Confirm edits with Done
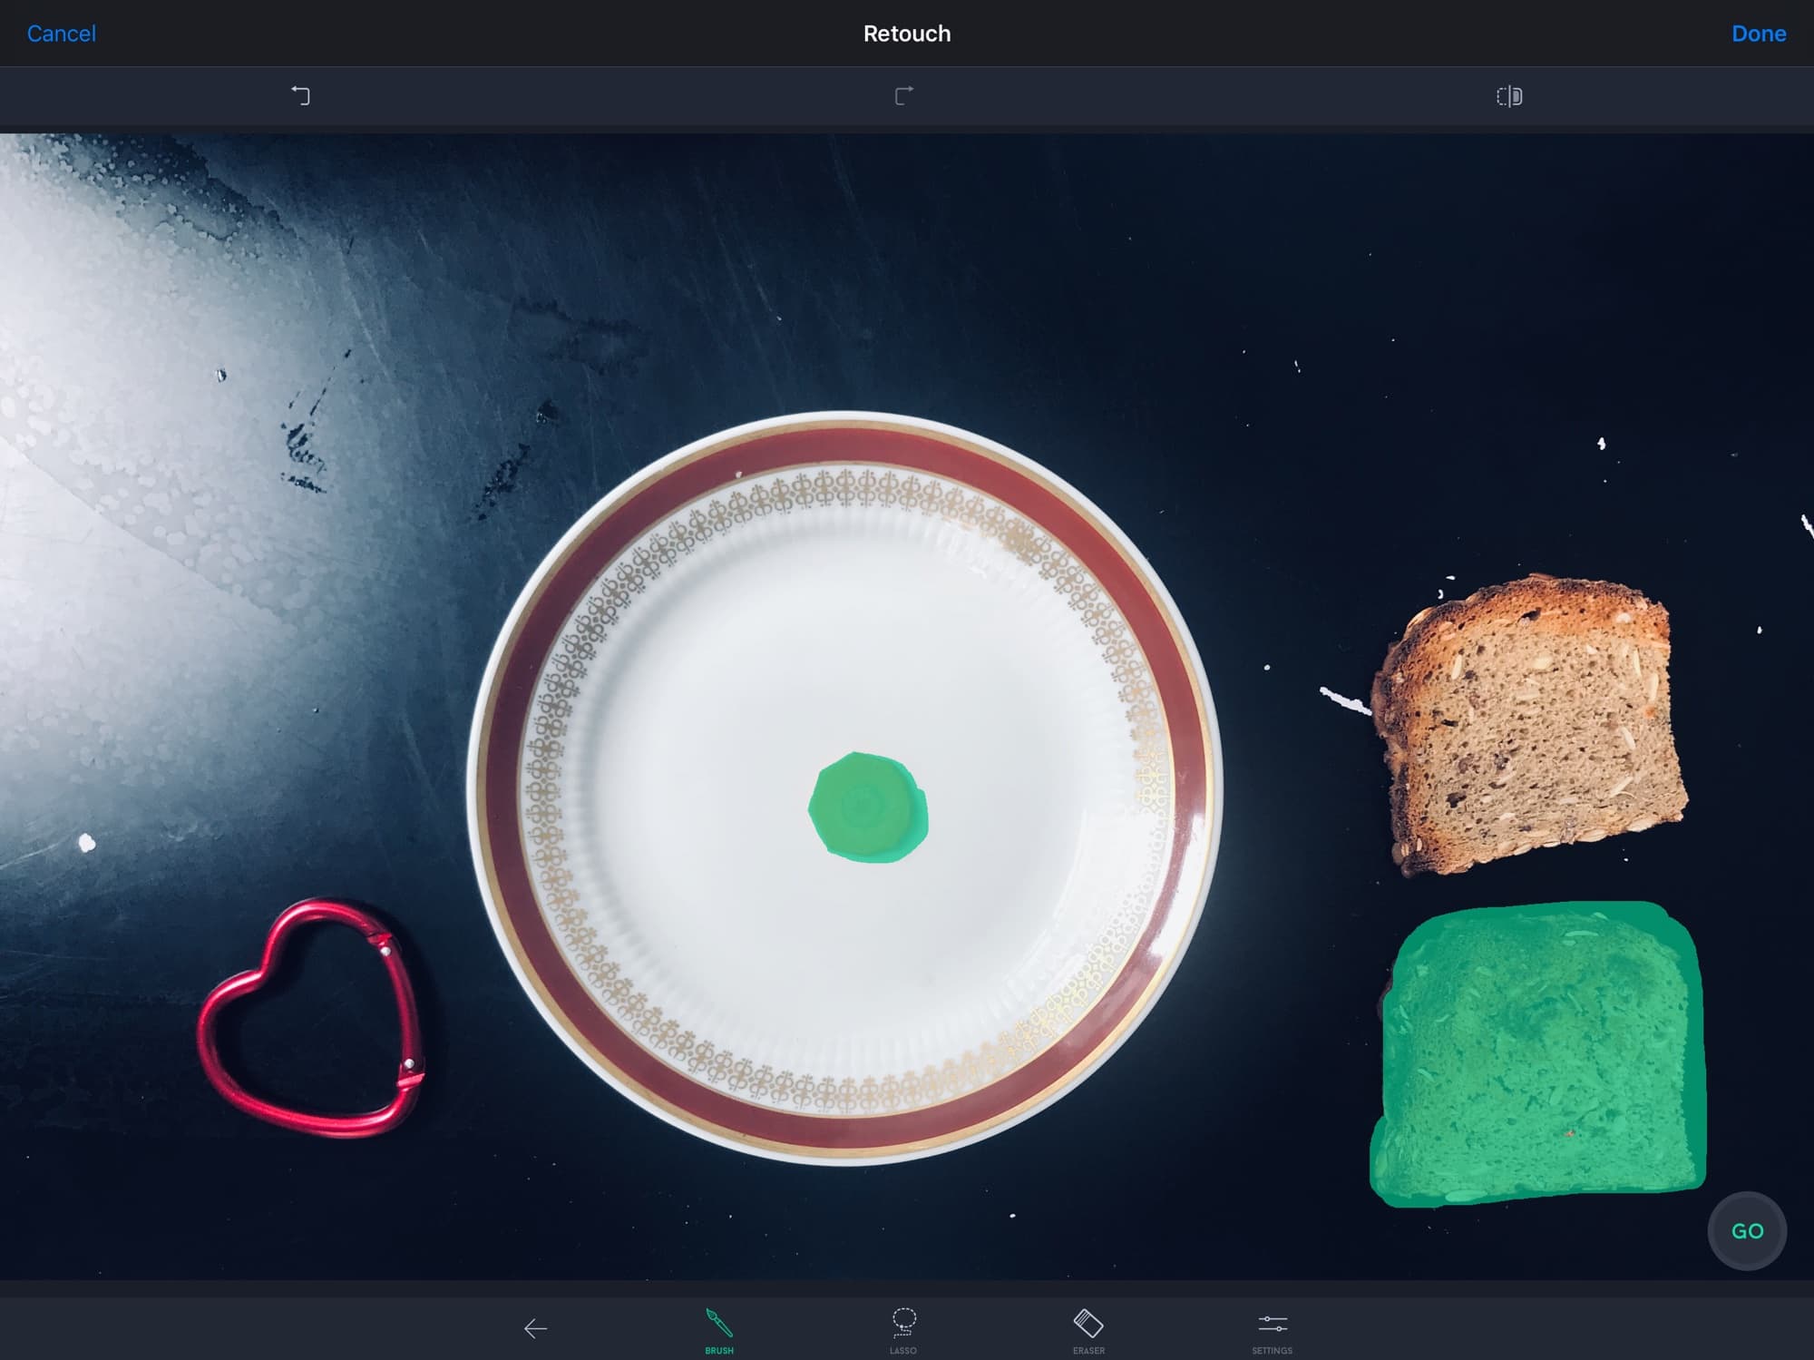Screen dimensions: 1814x1360 (1758, 34)
